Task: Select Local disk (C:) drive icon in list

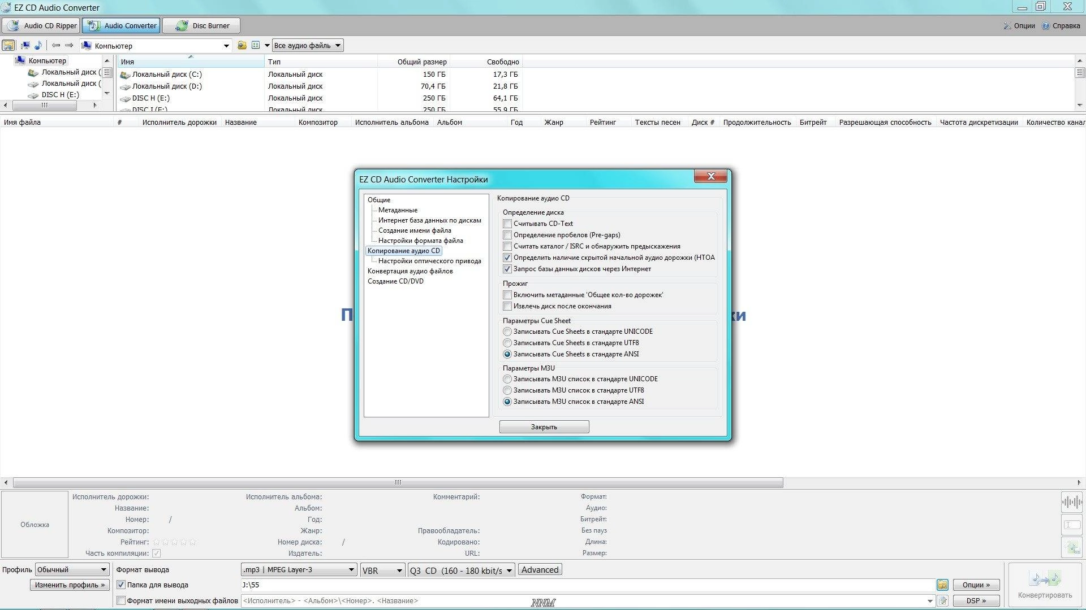Action: [x=125, y=75]
